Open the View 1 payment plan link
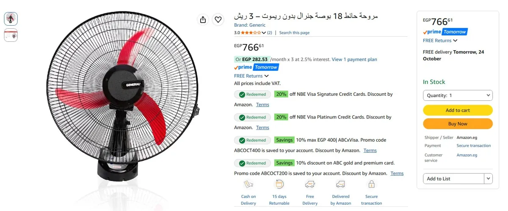508x211 pixels. point(354,60)
